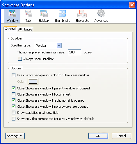Select the General tab
This screenshot has height=144, width=137.
(x=10, y=29)
